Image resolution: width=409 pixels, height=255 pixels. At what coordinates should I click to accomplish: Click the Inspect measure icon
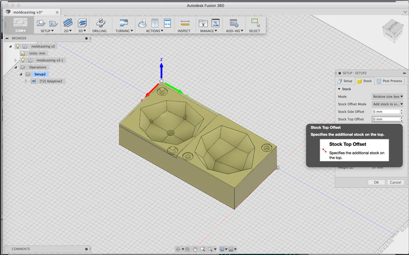pos(185,23)
